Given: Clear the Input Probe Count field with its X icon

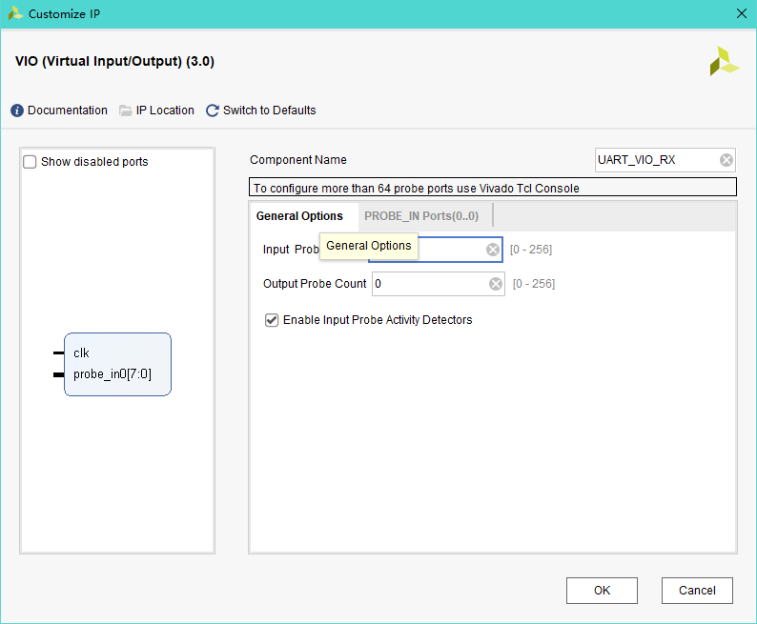Looking at the screenshot, I should [x=493, y=250].
